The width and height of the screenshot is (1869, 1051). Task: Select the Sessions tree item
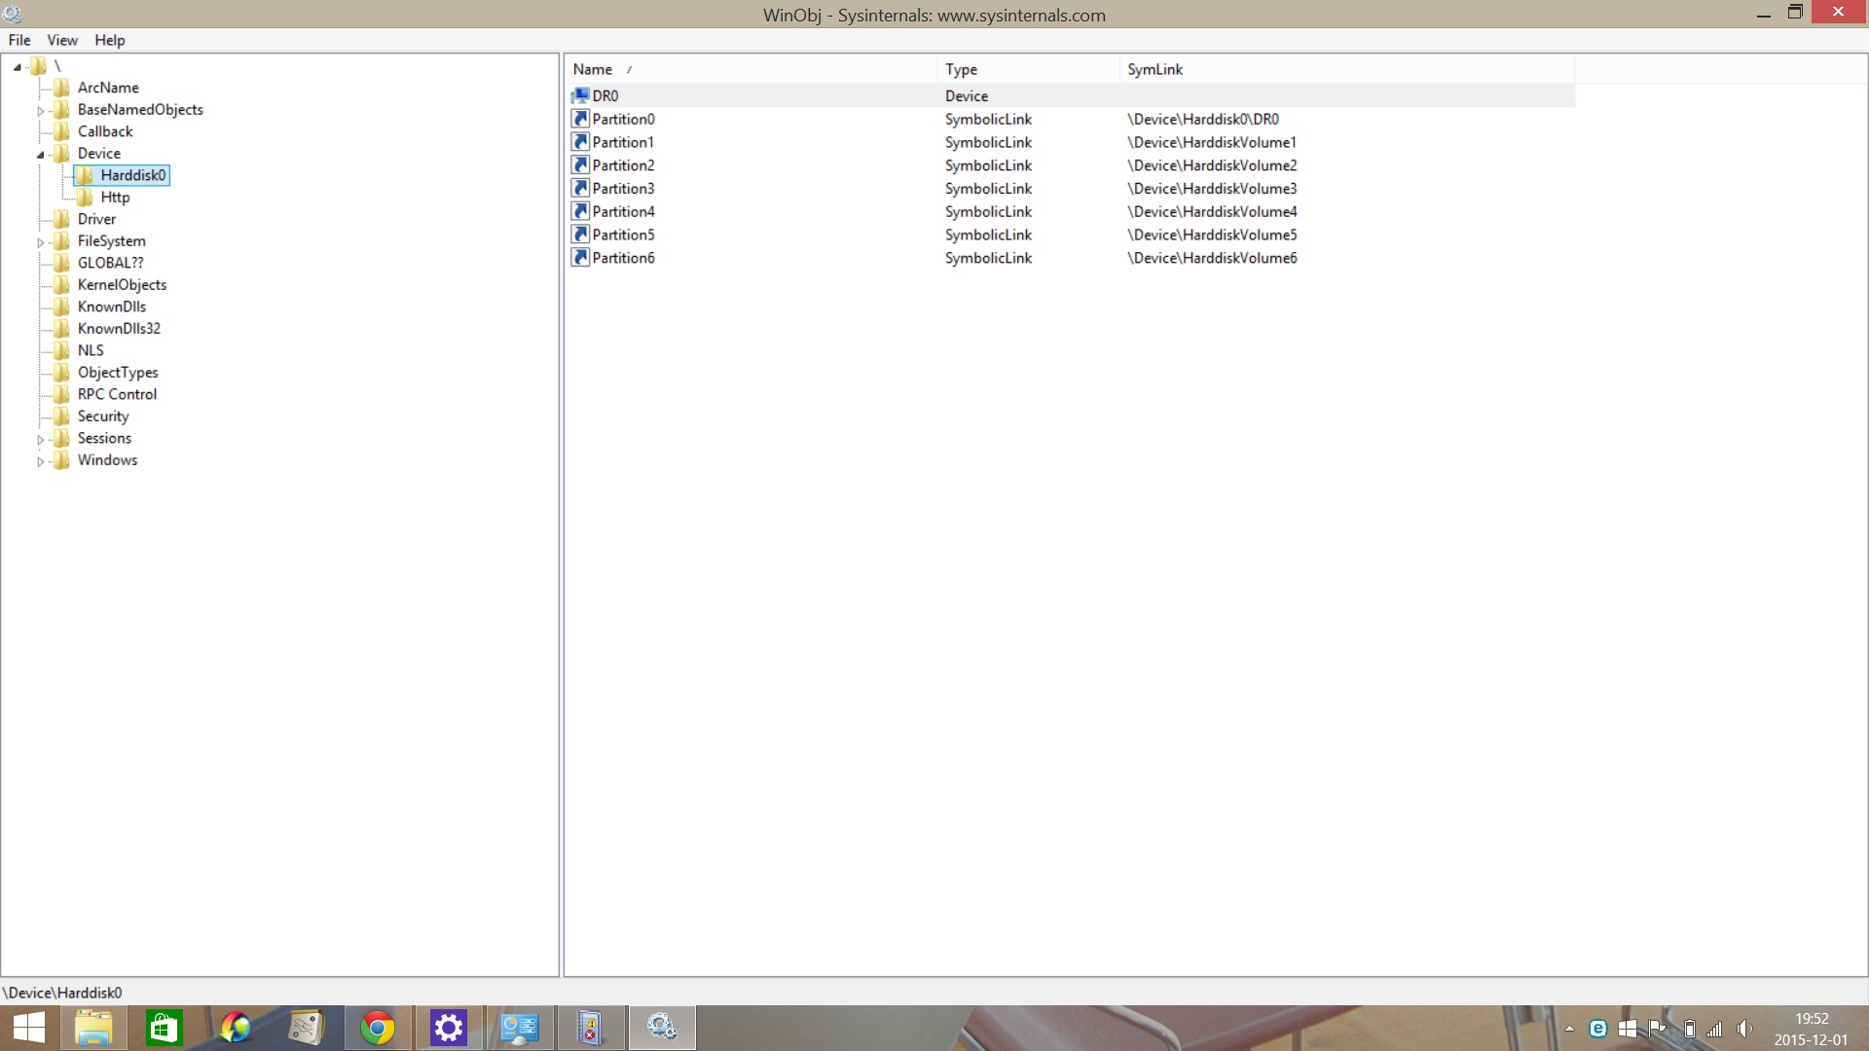click(104, 438)
